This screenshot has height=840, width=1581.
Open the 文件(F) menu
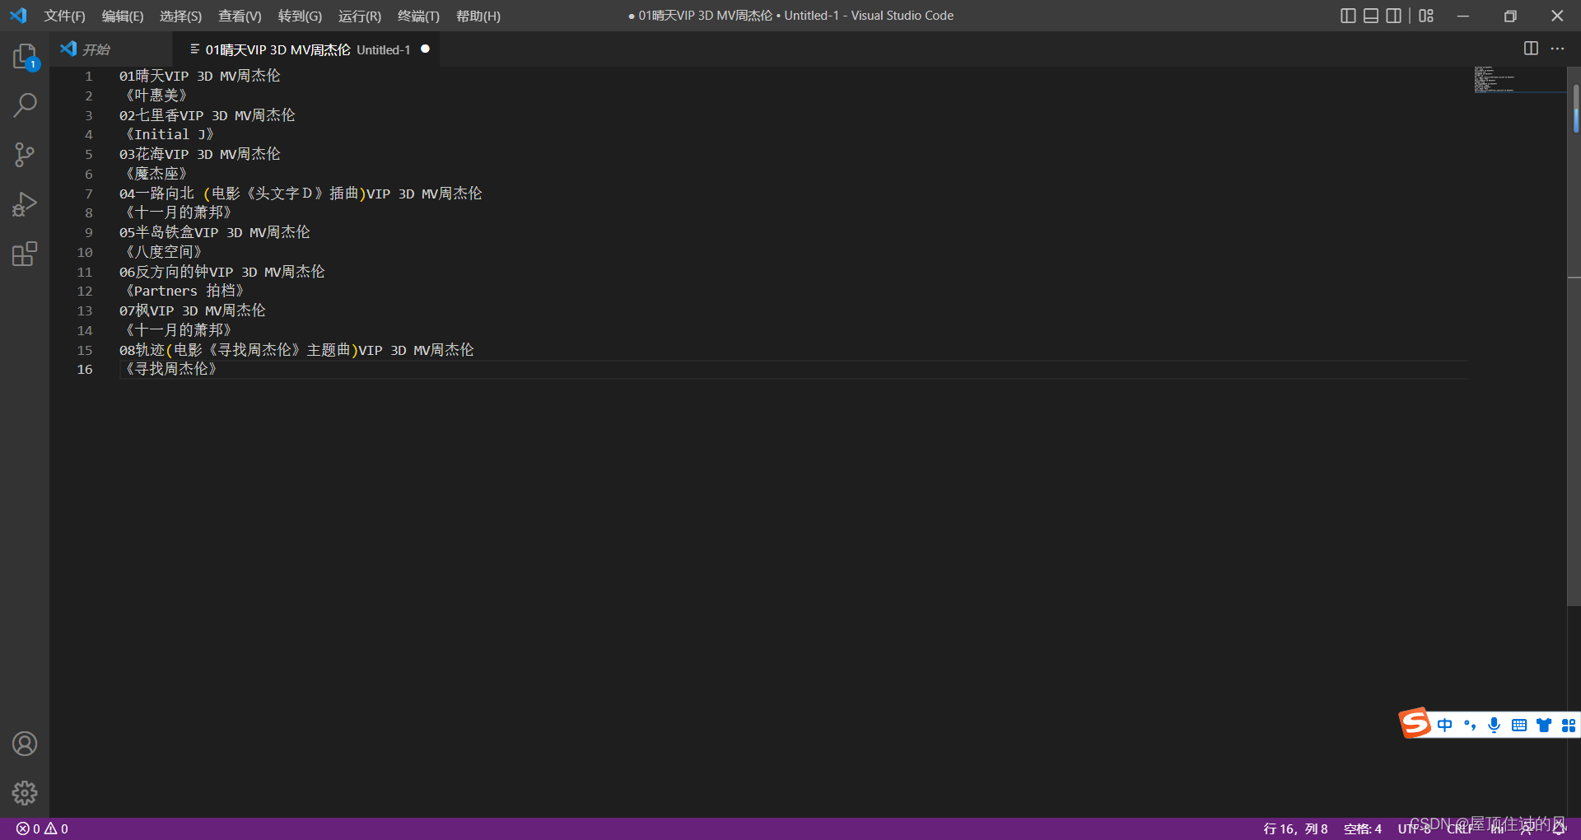64,16
